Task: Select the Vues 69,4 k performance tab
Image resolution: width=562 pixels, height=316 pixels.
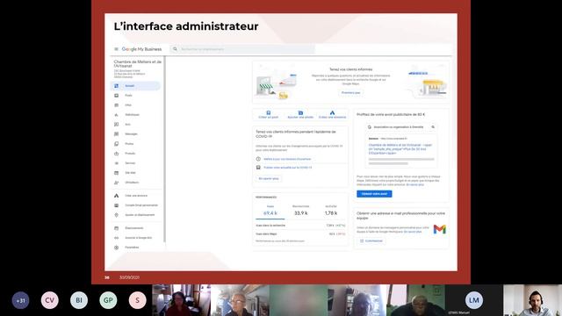Action: 270,211
